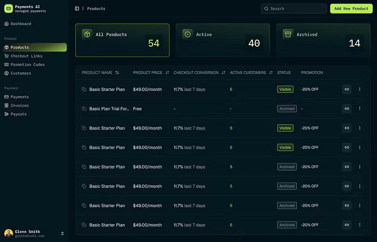
Task: Sort by Active Customers column
Action: pos(271,73)
